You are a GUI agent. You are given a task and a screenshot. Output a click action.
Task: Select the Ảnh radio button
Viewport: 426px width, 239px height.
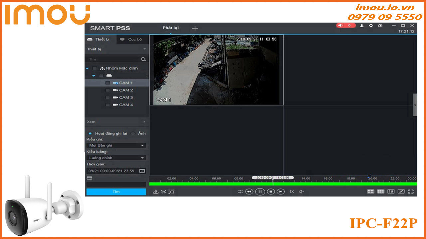pos(133,133)
